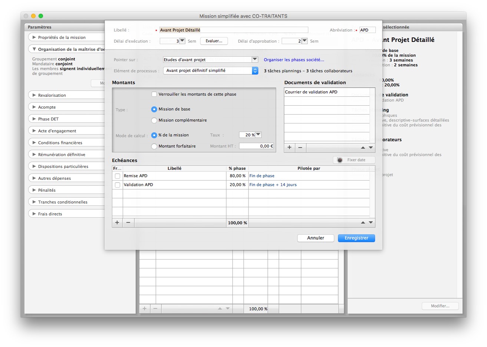Expand Rémunération définitive section

point(34,155)
